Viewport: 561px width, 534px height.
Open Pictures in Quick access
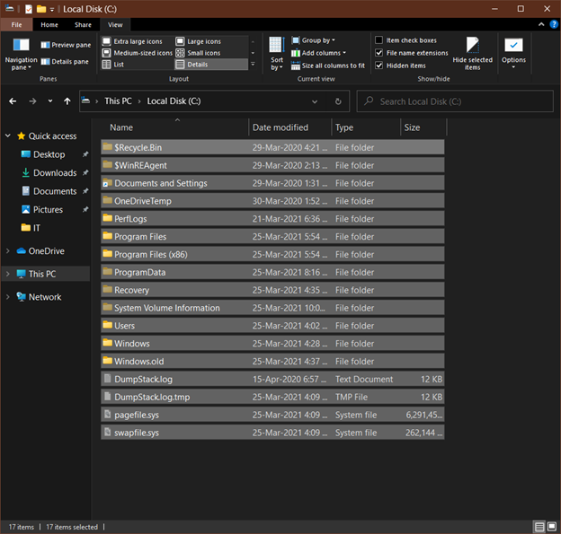pyautogui.click(x=48, y=210)
